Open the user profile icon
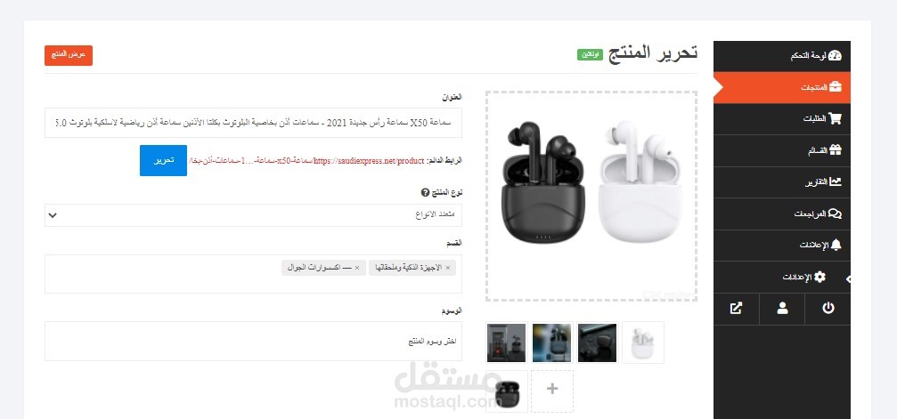The height and width of the screenshot is (419, 897). point(782,309)
